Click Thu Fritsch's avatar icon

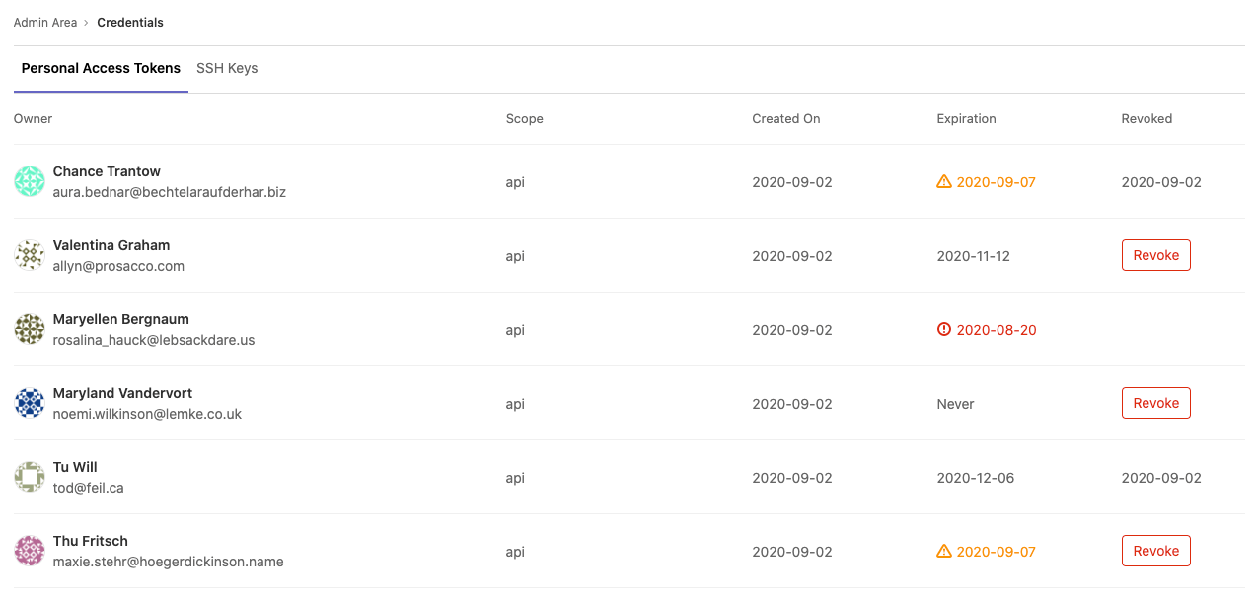(x=30, y=551)
